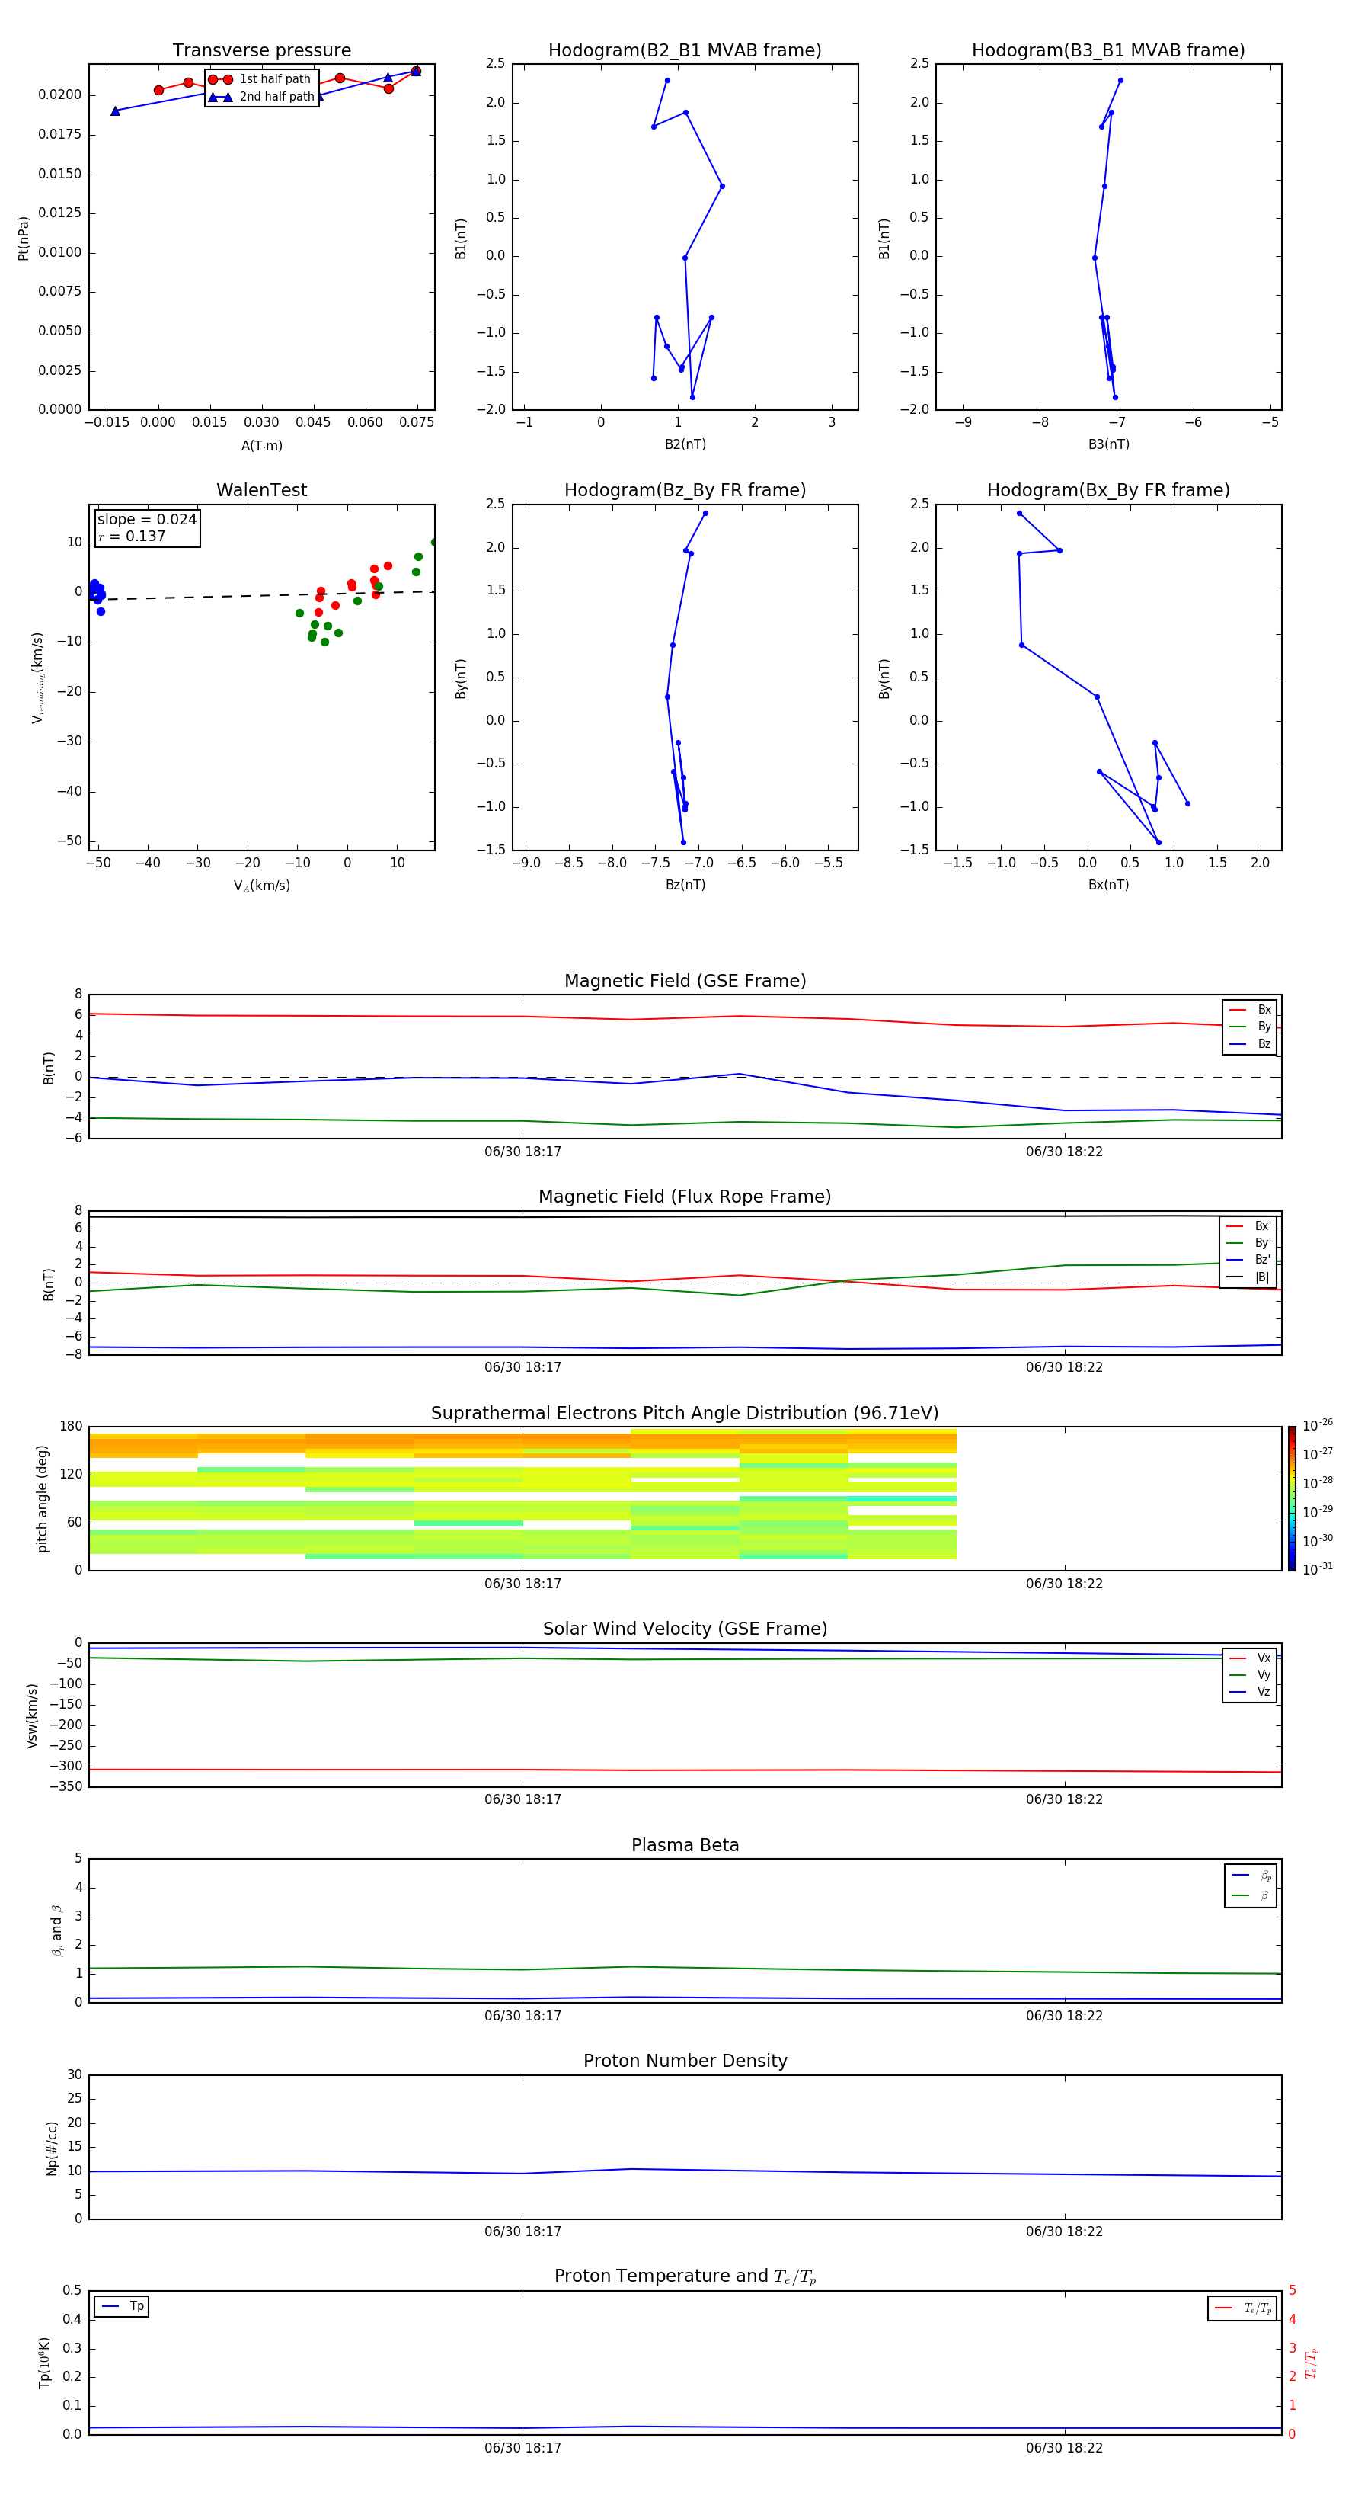Click 'Bz(nT)' x-axis label
1371x2515 pixels.
[x=685, y=886]
